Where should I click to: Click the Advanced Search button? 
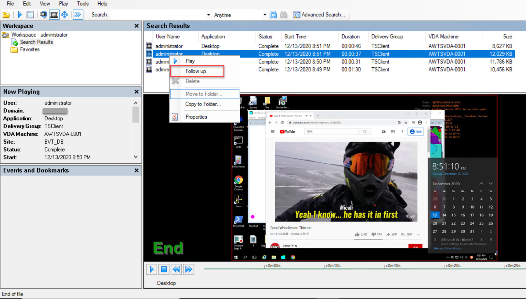tap(319, 15)
